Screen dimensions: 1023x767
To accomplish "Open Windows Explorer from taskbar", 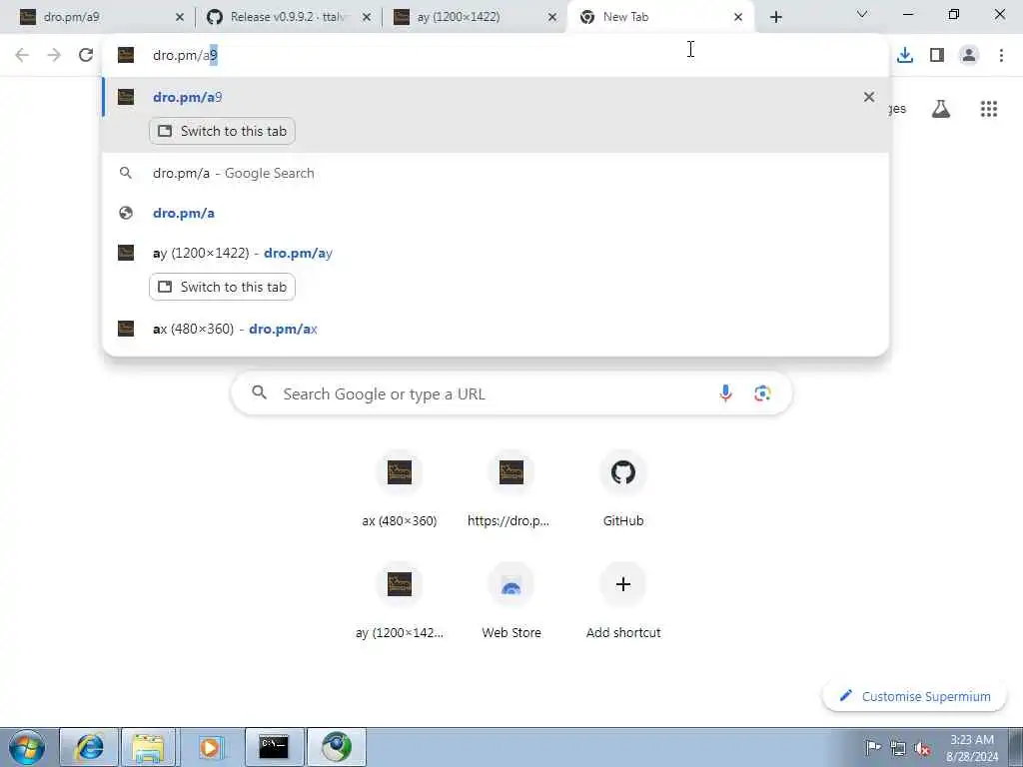I will tap(149, 747).
